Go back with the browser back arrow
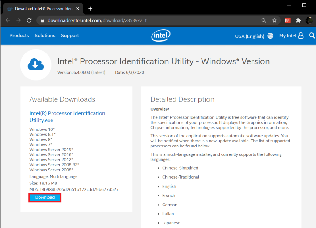The height and width of the screenshot is (228, 316). click(8, 20)
